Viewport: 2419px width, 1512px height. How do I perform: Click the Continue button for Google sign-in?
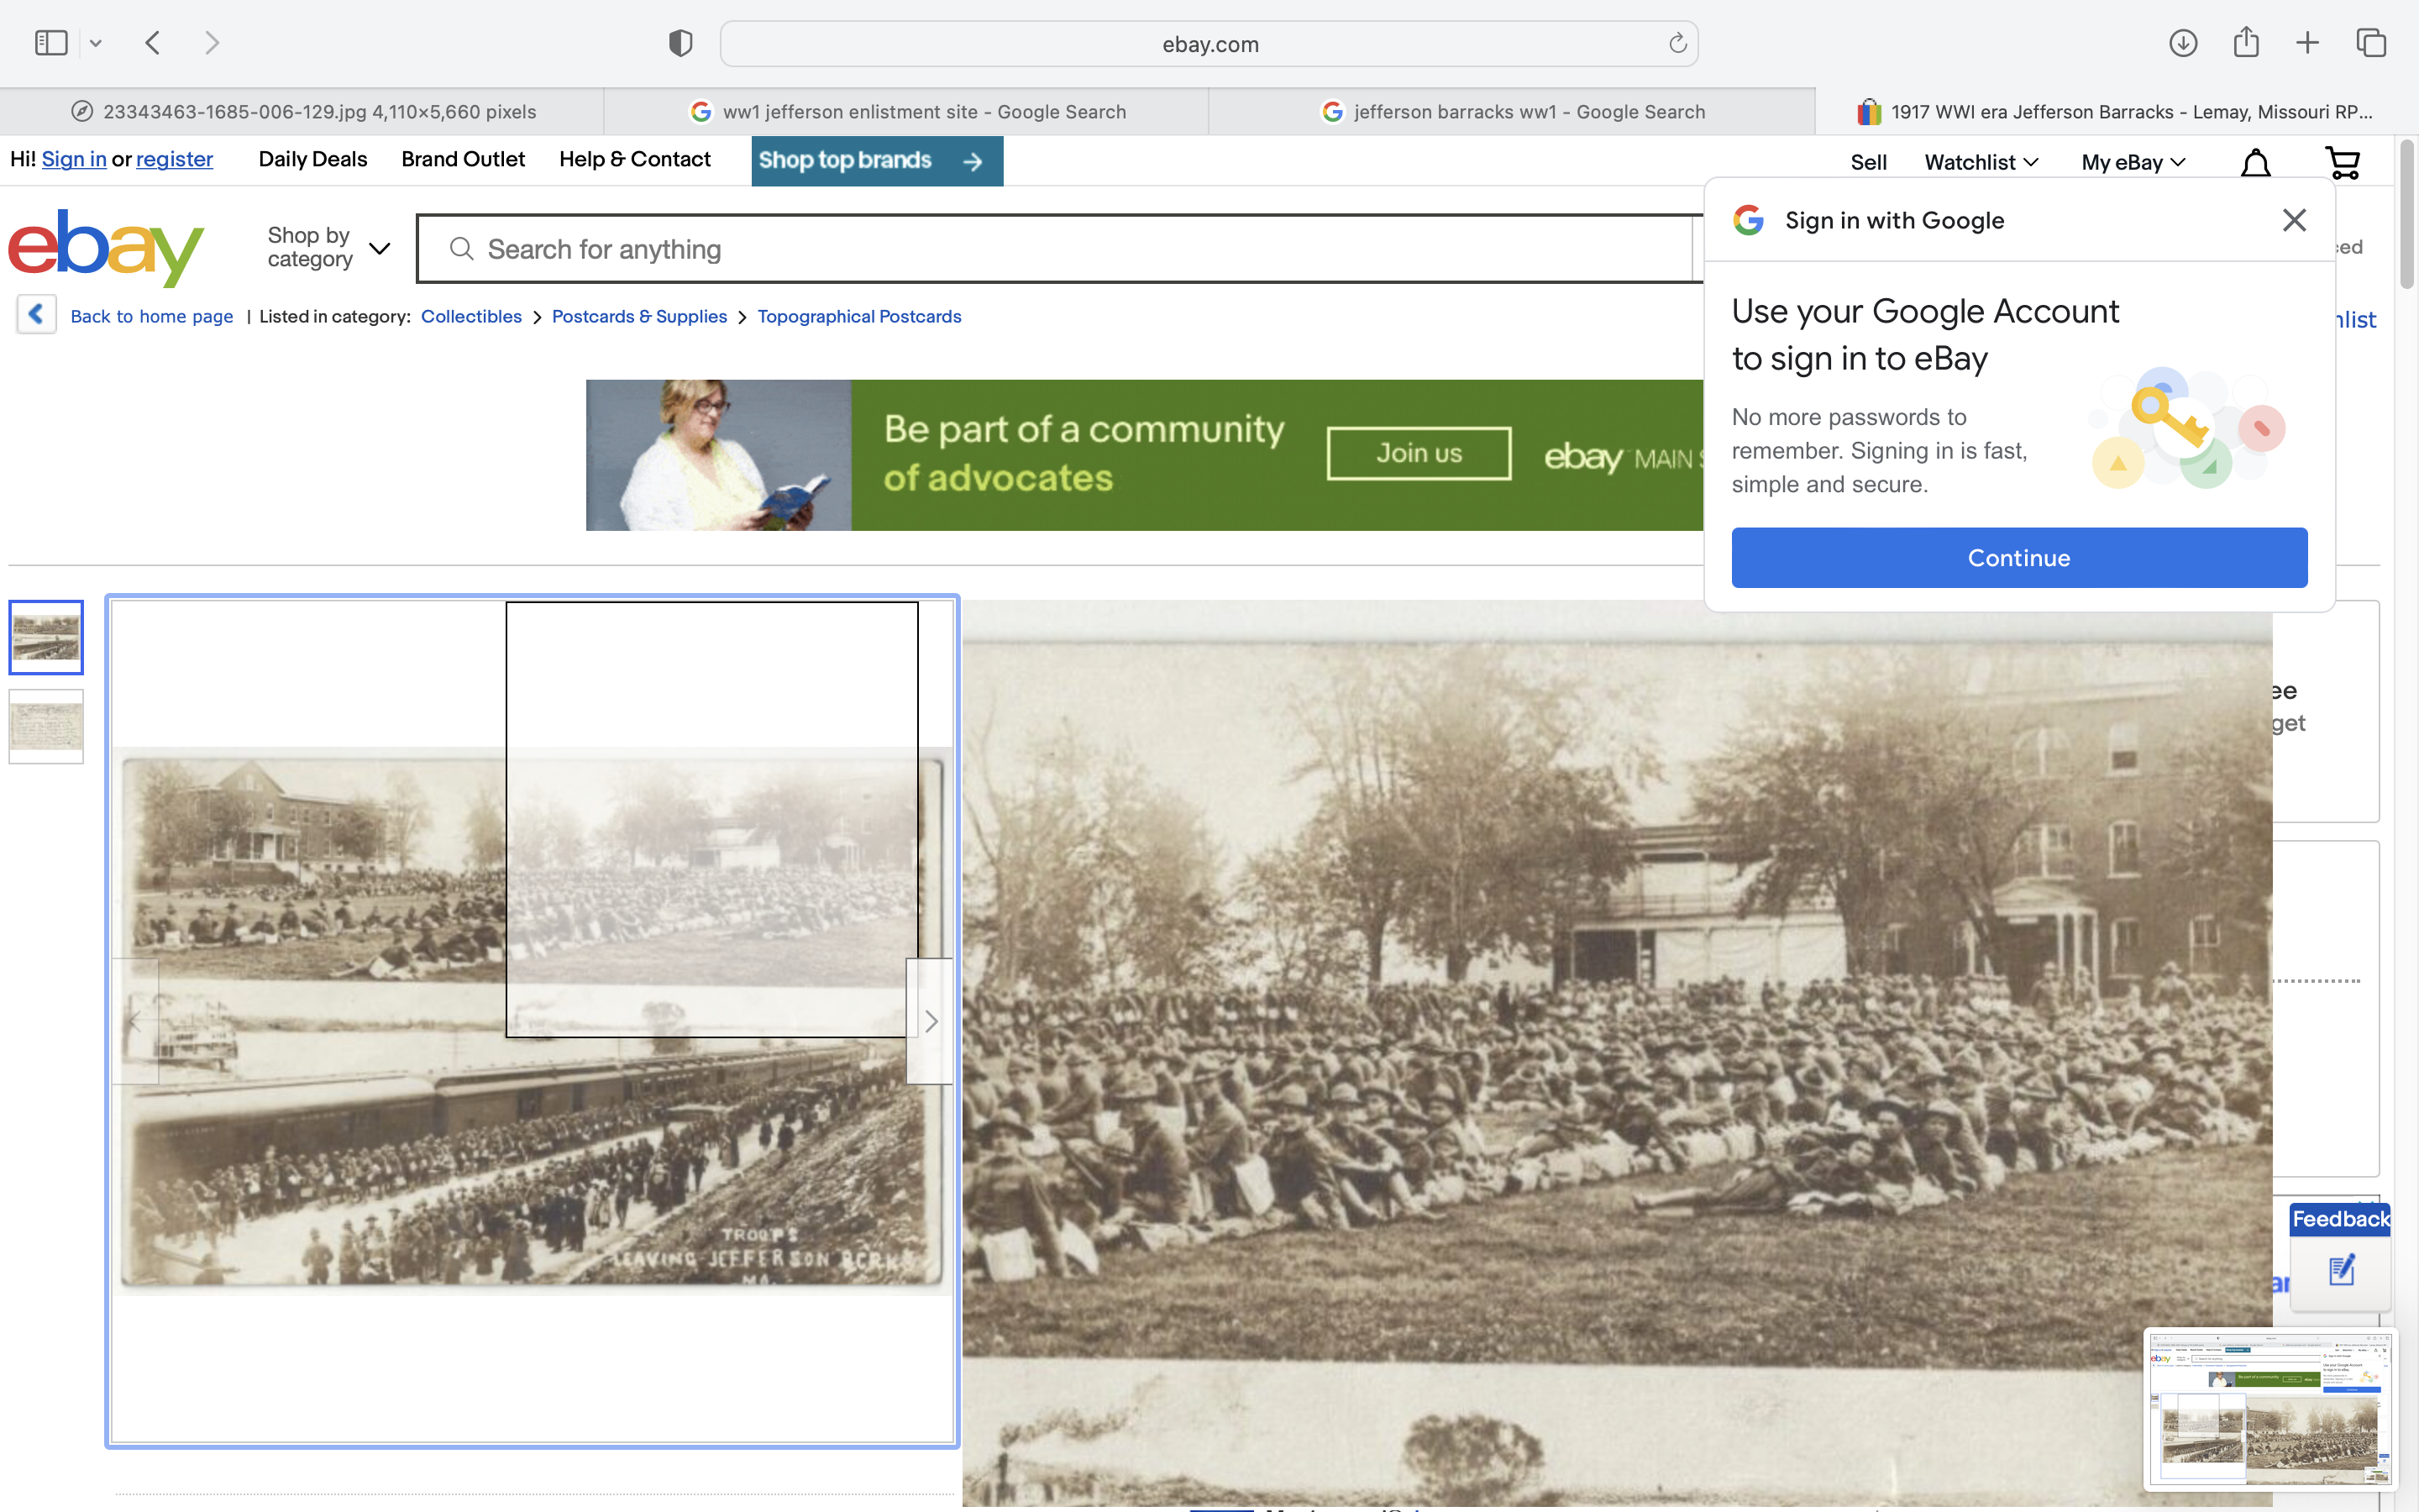click(2018, 558)
